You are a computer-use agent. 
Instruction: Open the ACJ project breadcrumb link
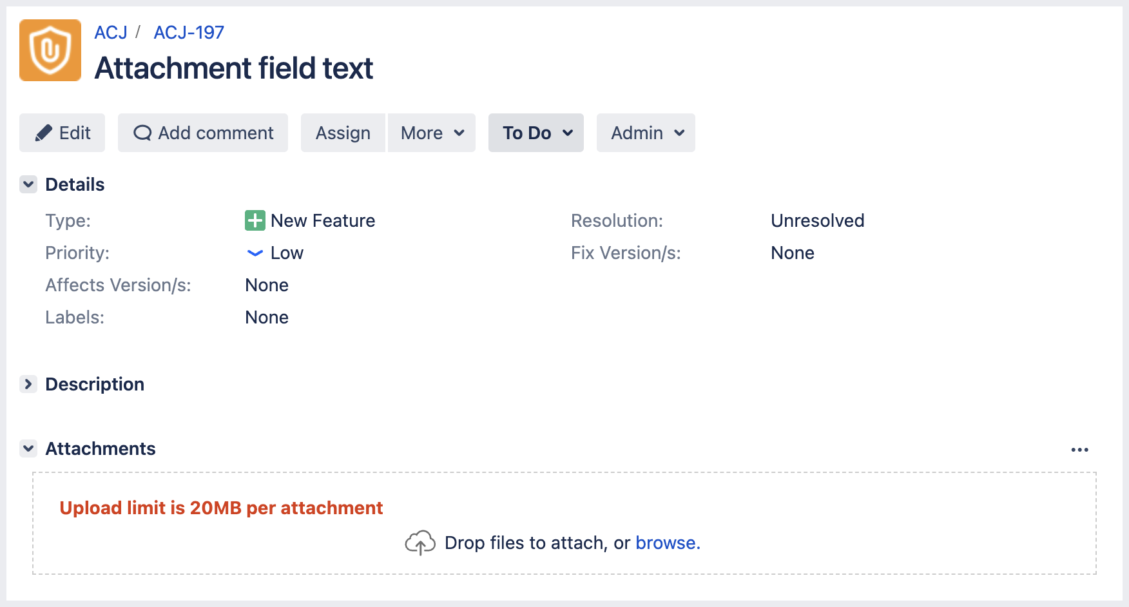click(110, 32)
